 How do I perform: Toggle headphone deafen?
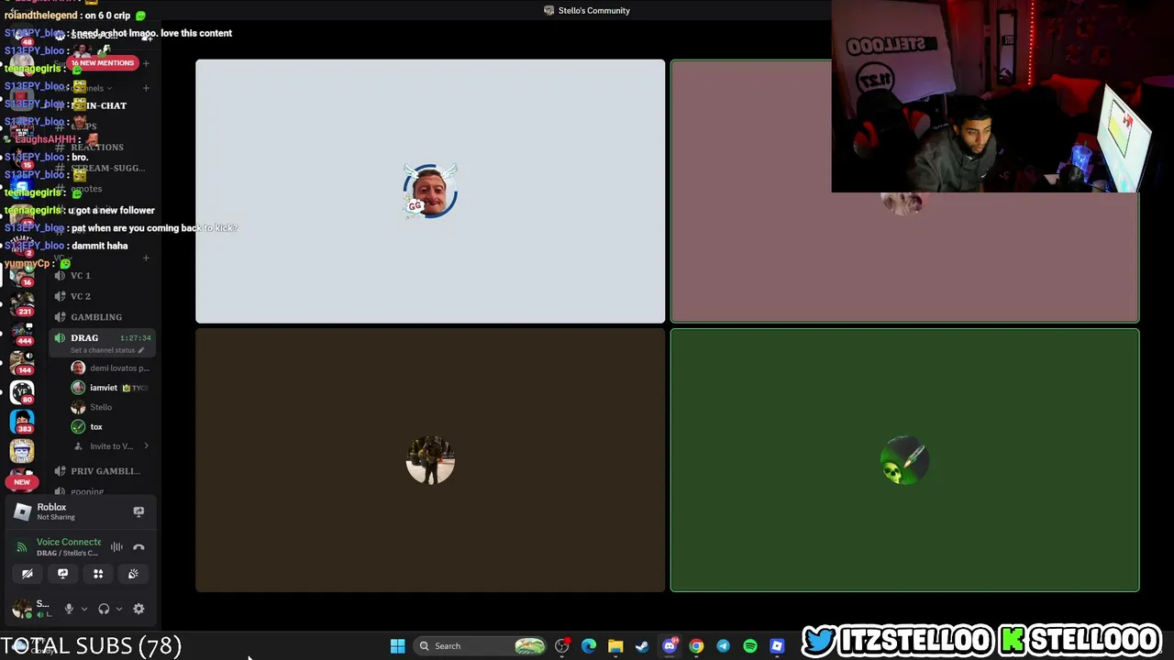(104, 609)
